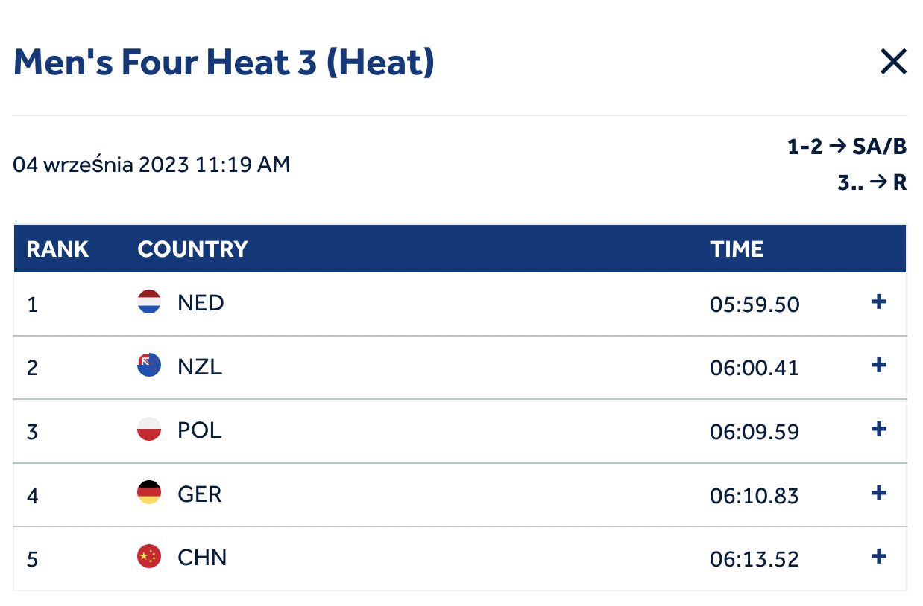
Task: Click the race date 04 września 2023
Action: [x=101, y=165]
